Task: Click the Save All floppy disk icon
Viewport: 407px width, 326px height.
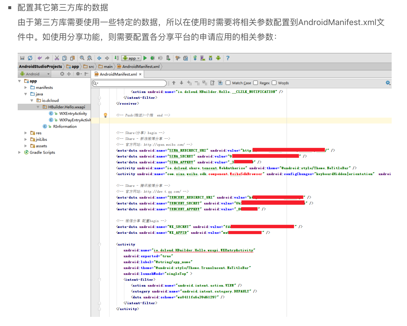Action: 22,58
